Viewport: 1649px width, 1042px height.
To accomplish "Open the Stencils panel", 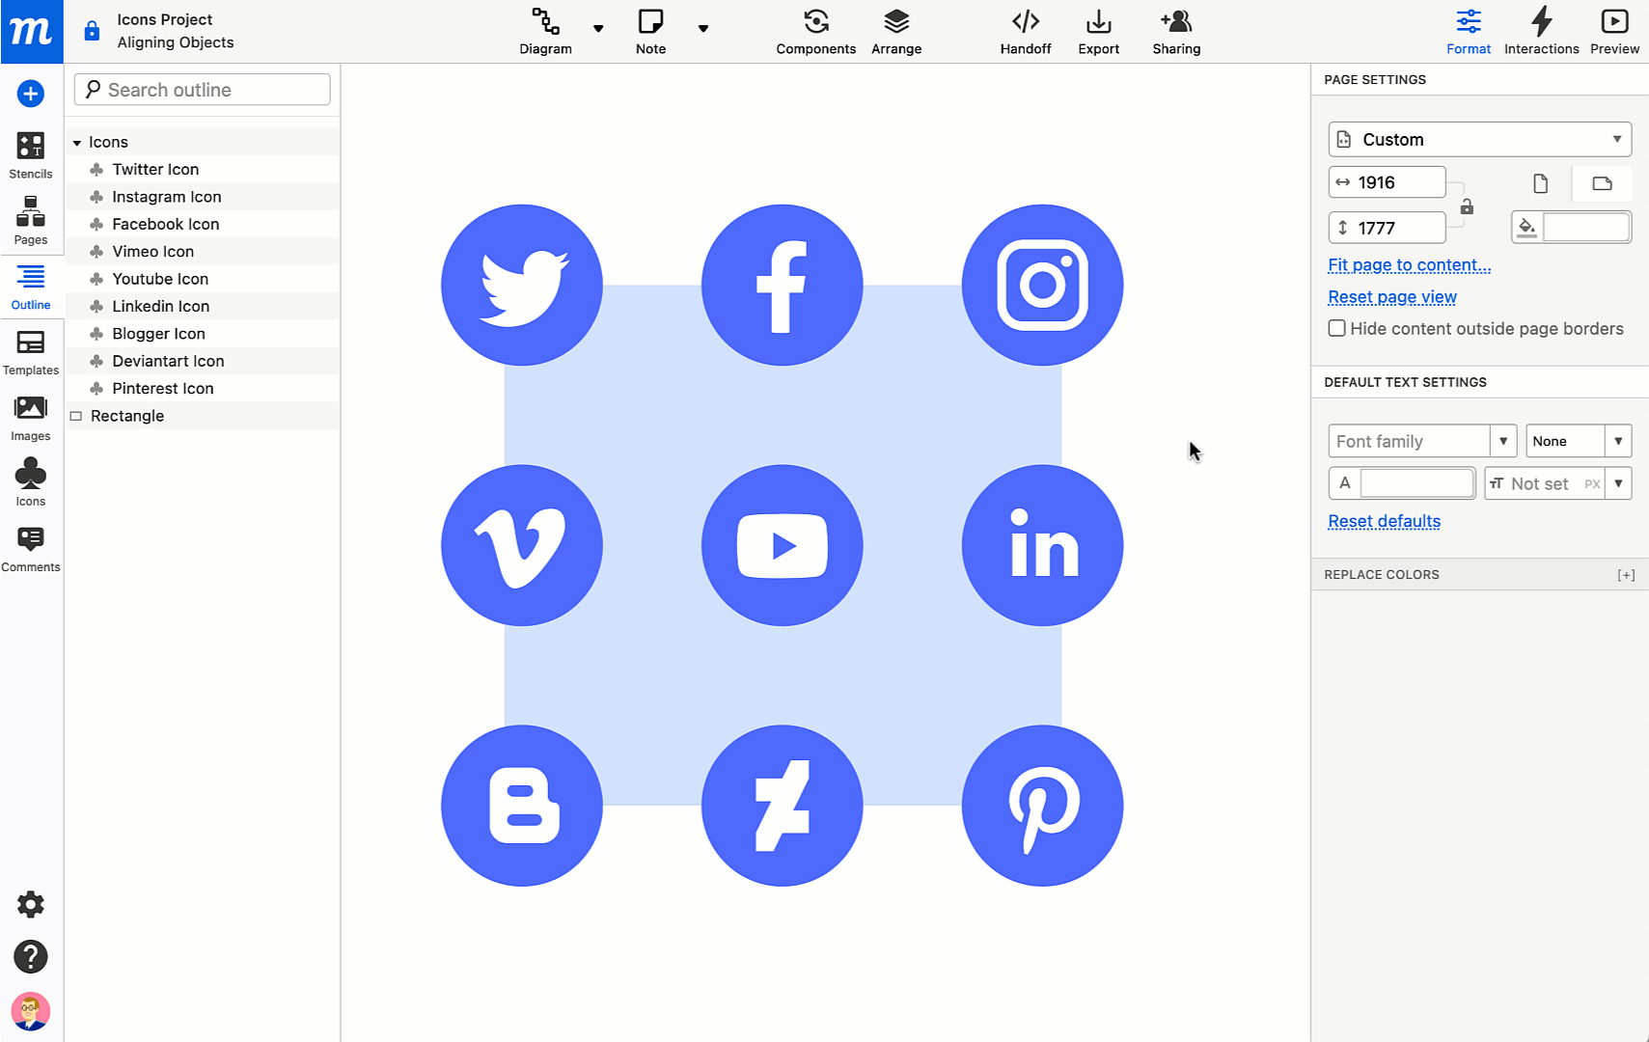I will tap(31, 154).
